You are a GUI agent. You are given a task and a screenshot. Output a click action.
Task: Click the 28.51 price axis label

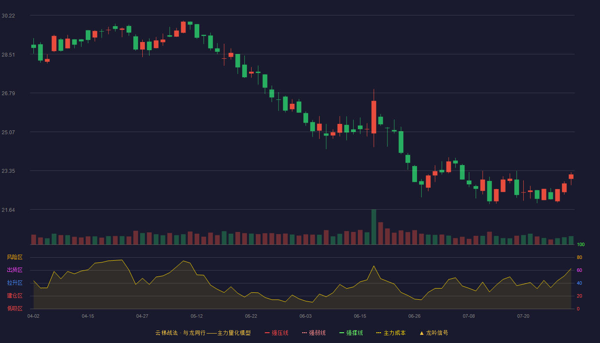point(8,54)
